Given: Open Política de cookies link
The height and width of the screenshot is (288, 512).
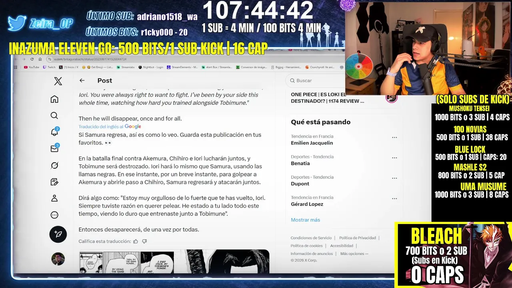Looking at the screenshot, I should pos(306,246).
